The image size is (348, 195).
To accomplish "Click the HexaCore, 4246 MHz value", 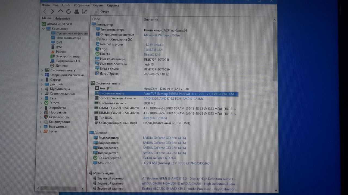I will point(166,89).
